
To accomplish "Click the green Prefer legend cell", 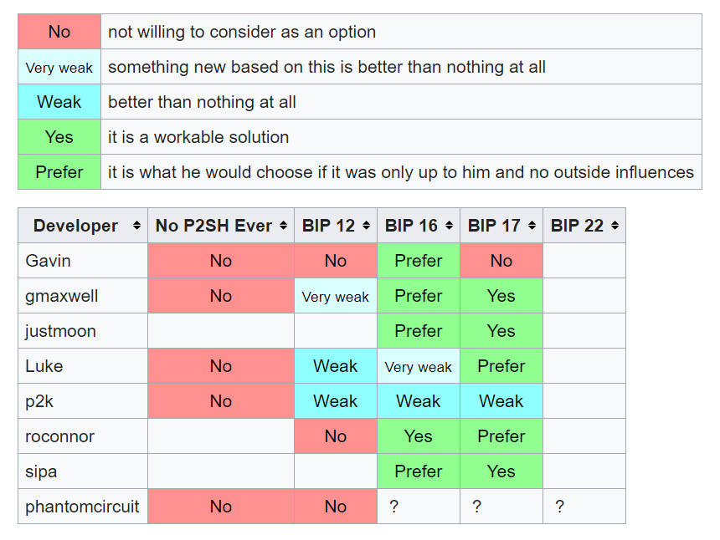I will 59,172.
